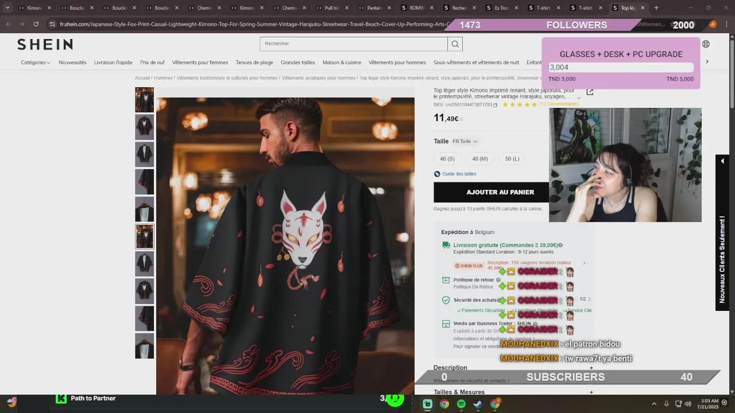Click AJOUTER AU PANIER button

[x=500, y=192]
